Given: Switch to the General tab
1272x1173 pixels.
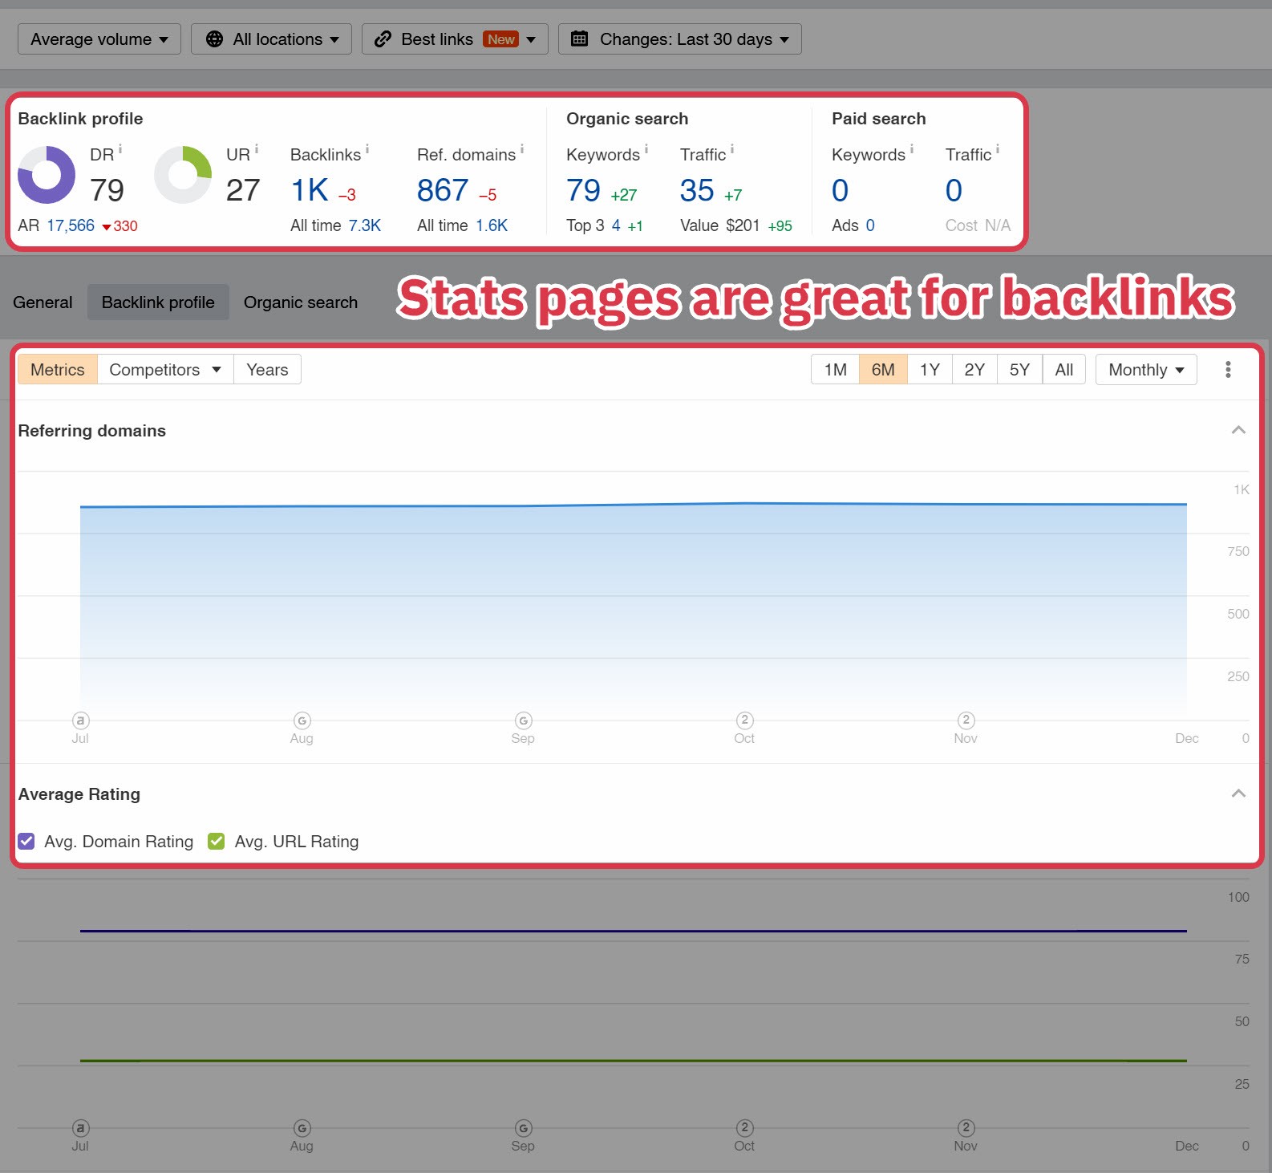Looking at the screenshot, I should pos(43,302).
